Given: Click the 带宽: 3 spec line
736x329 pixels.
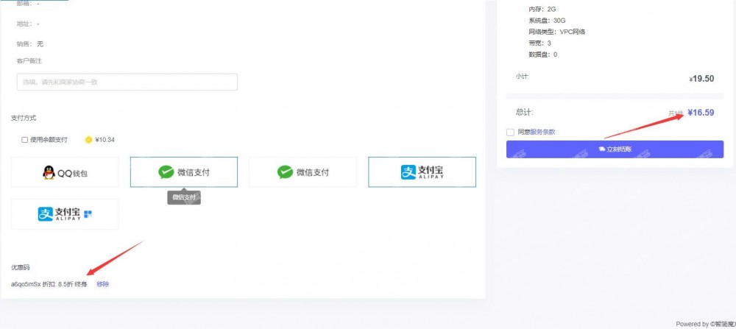Looking at the screenshot, I should pyautogui.click(x=539, y=43).
